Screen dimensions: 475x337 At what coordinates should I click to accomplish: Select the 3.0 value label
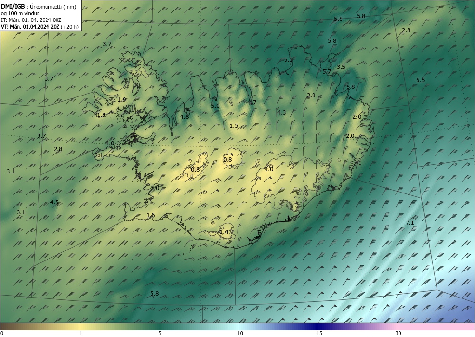tap(155, 188)
